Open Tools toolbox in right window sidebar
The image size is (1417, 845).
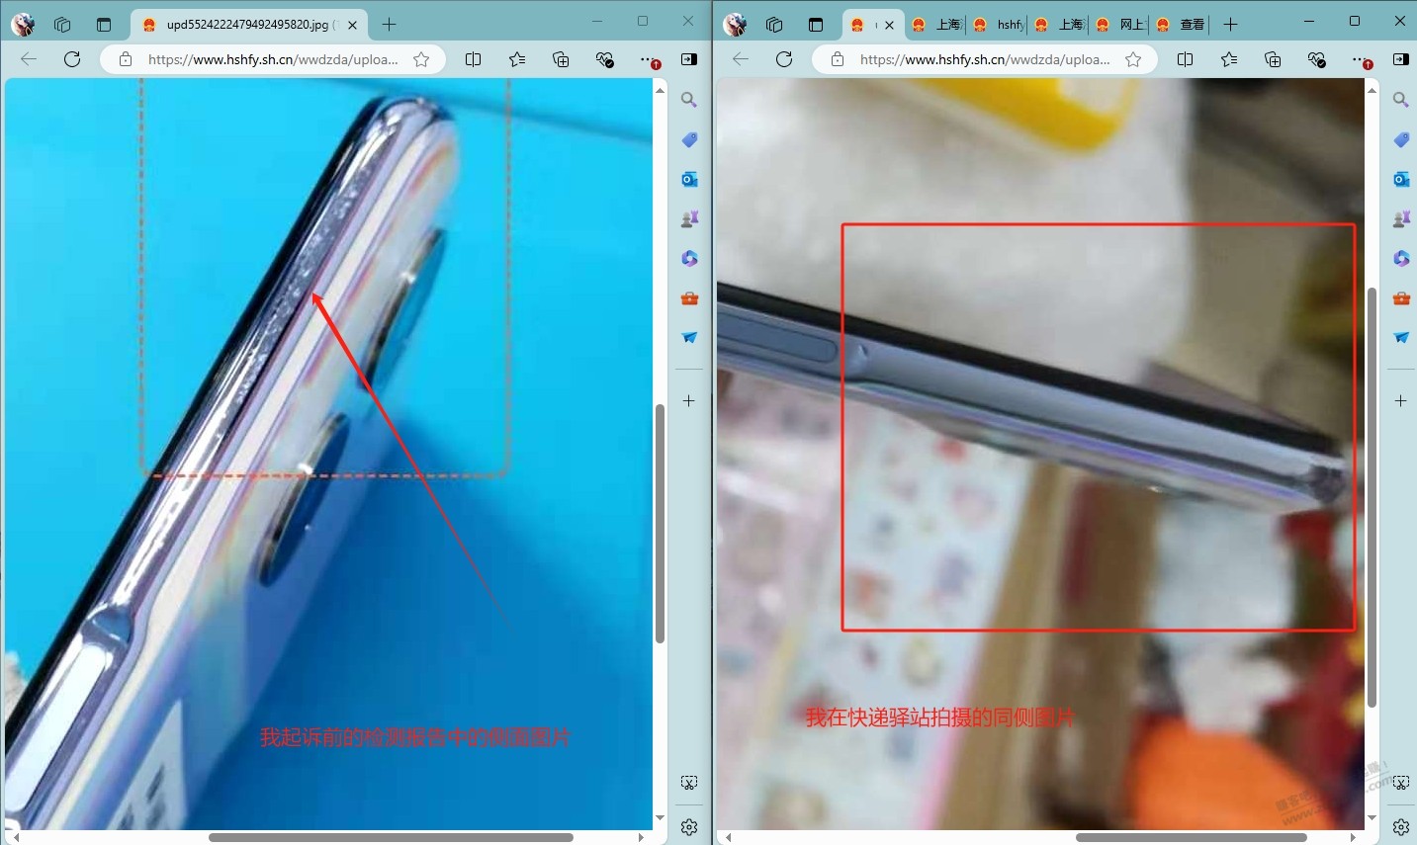[1401, 297]
